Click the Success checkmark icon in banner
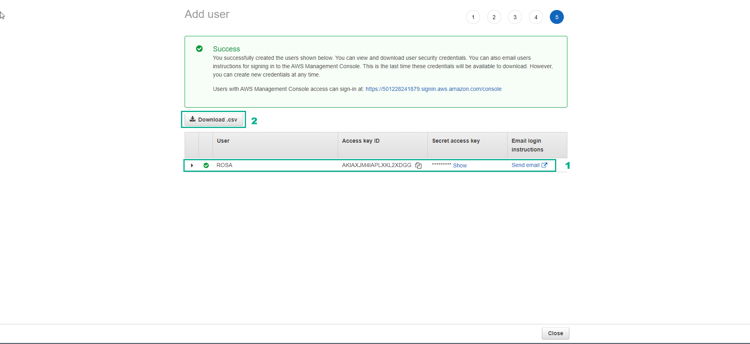 (199, 49)
